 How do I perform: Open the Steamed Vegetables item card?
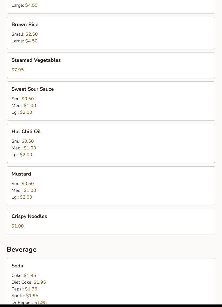click(111, 65)
